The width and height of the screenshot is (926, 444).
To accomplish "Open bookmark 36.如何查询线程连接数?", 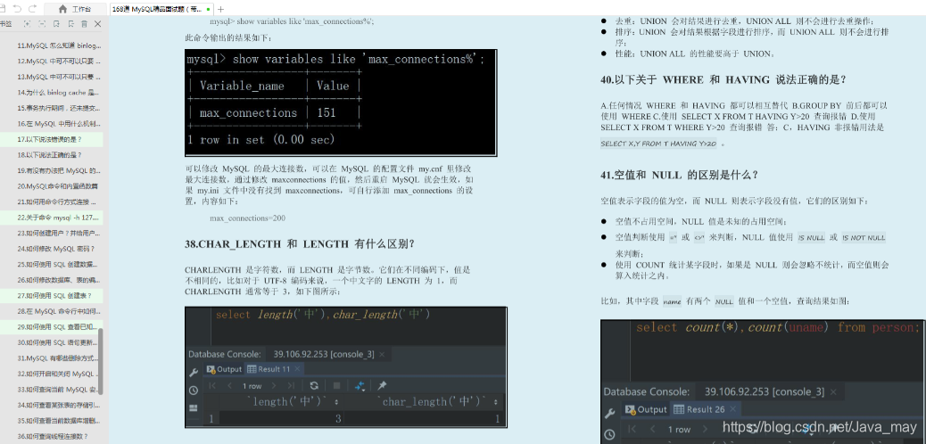I will (52, 436).
